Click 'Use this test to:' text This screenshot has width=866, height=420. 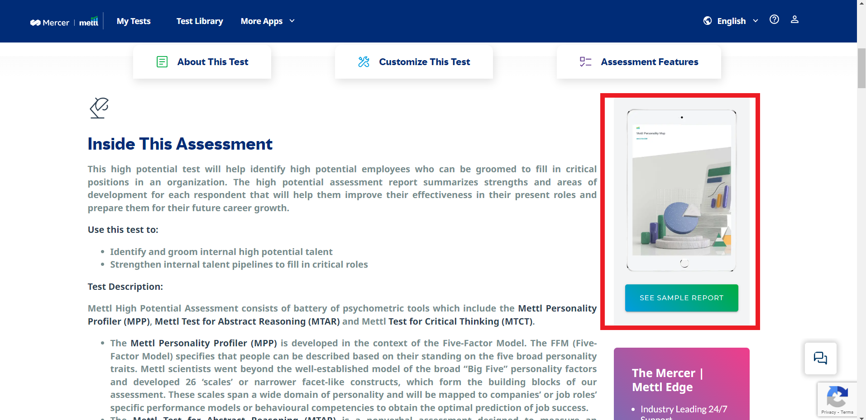[123, 230]
